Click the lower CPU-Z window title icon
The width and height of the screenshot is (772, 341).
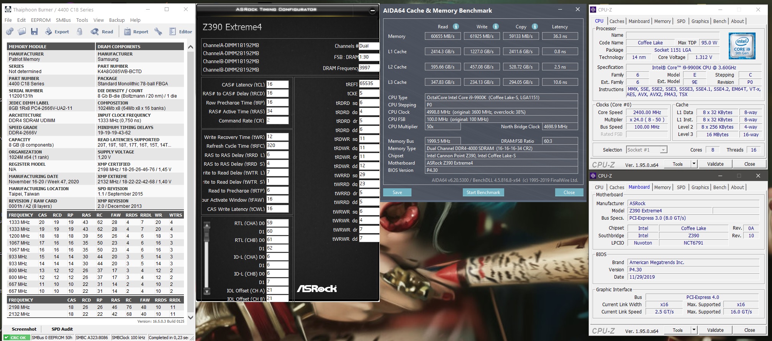click(x=593, y=176)
